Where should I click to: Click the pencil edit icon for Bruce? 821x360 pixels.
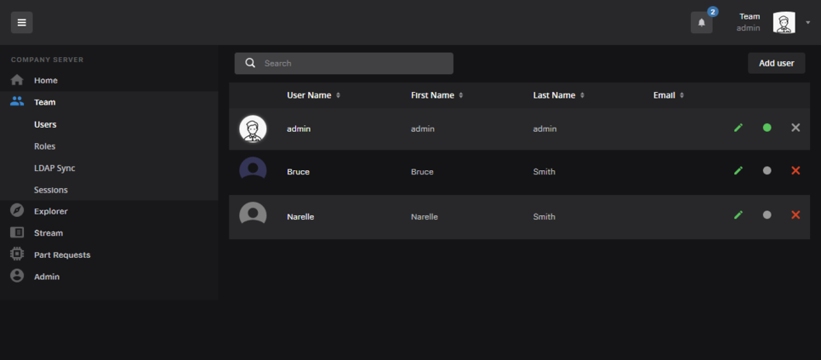tap(738, 171)
